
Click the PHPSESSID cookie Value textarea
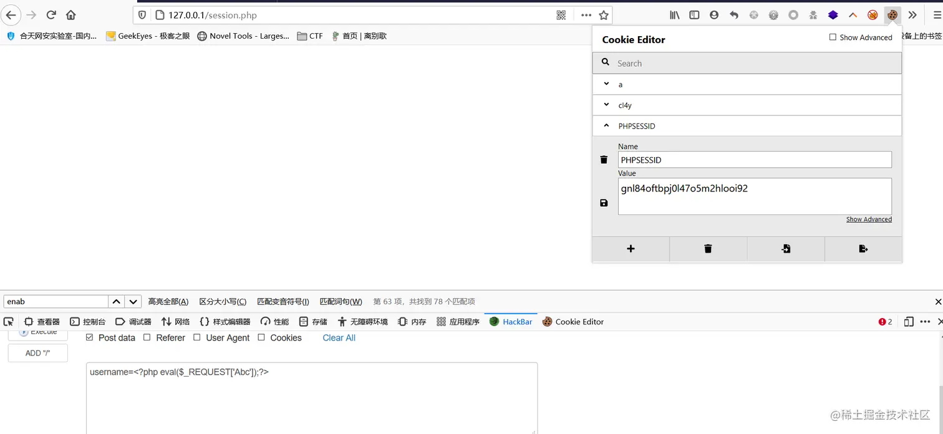[755, 196]
